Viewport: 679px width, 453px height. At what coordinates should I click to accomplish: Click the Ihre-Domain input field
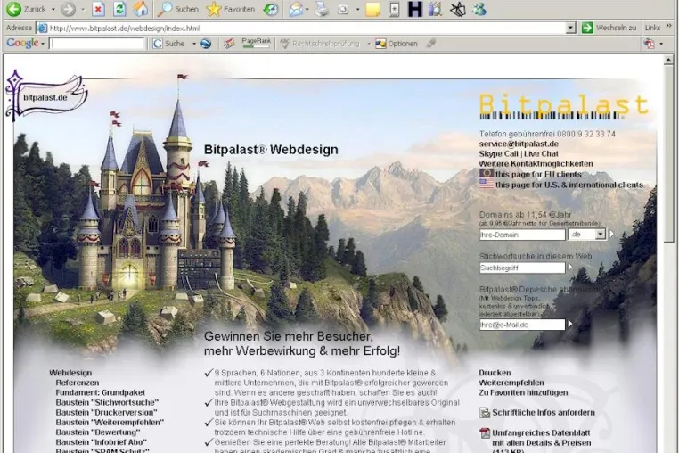522,235
